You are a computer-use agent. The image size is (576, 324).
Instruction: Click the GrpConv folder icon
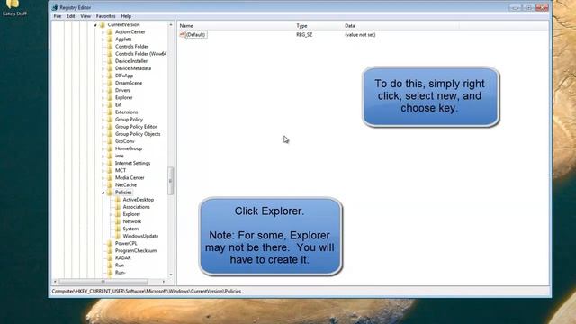point(110,141)
